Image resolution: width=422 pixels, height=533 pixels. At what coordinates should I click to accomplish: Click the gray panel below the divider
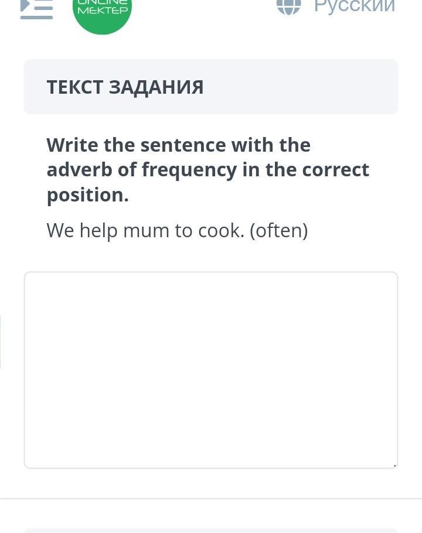pyautogui.click(x=211, y=530)
